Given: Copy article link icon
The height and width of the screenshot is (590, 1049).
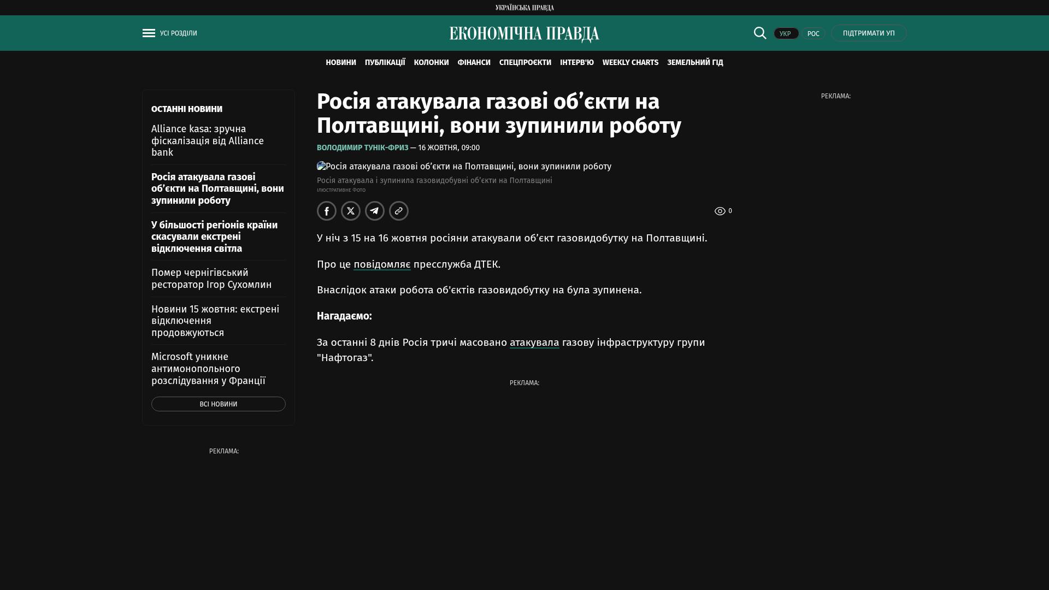Looking at the screenshot, I should click(399, 211).
